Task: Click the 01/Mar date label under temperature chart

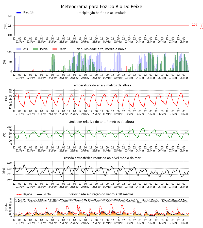Action: pos(107,114)
